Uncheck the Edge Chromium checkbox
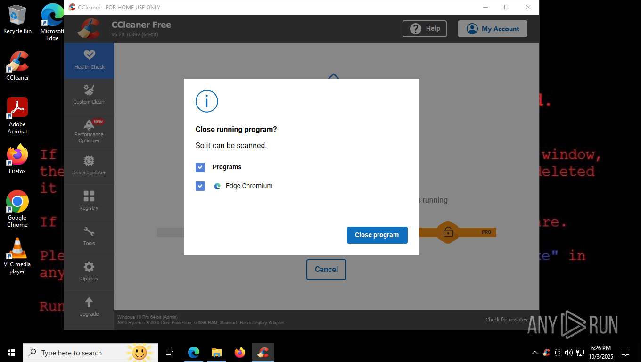This screenshot has width=641, height=362. click(x=200, y=186)
